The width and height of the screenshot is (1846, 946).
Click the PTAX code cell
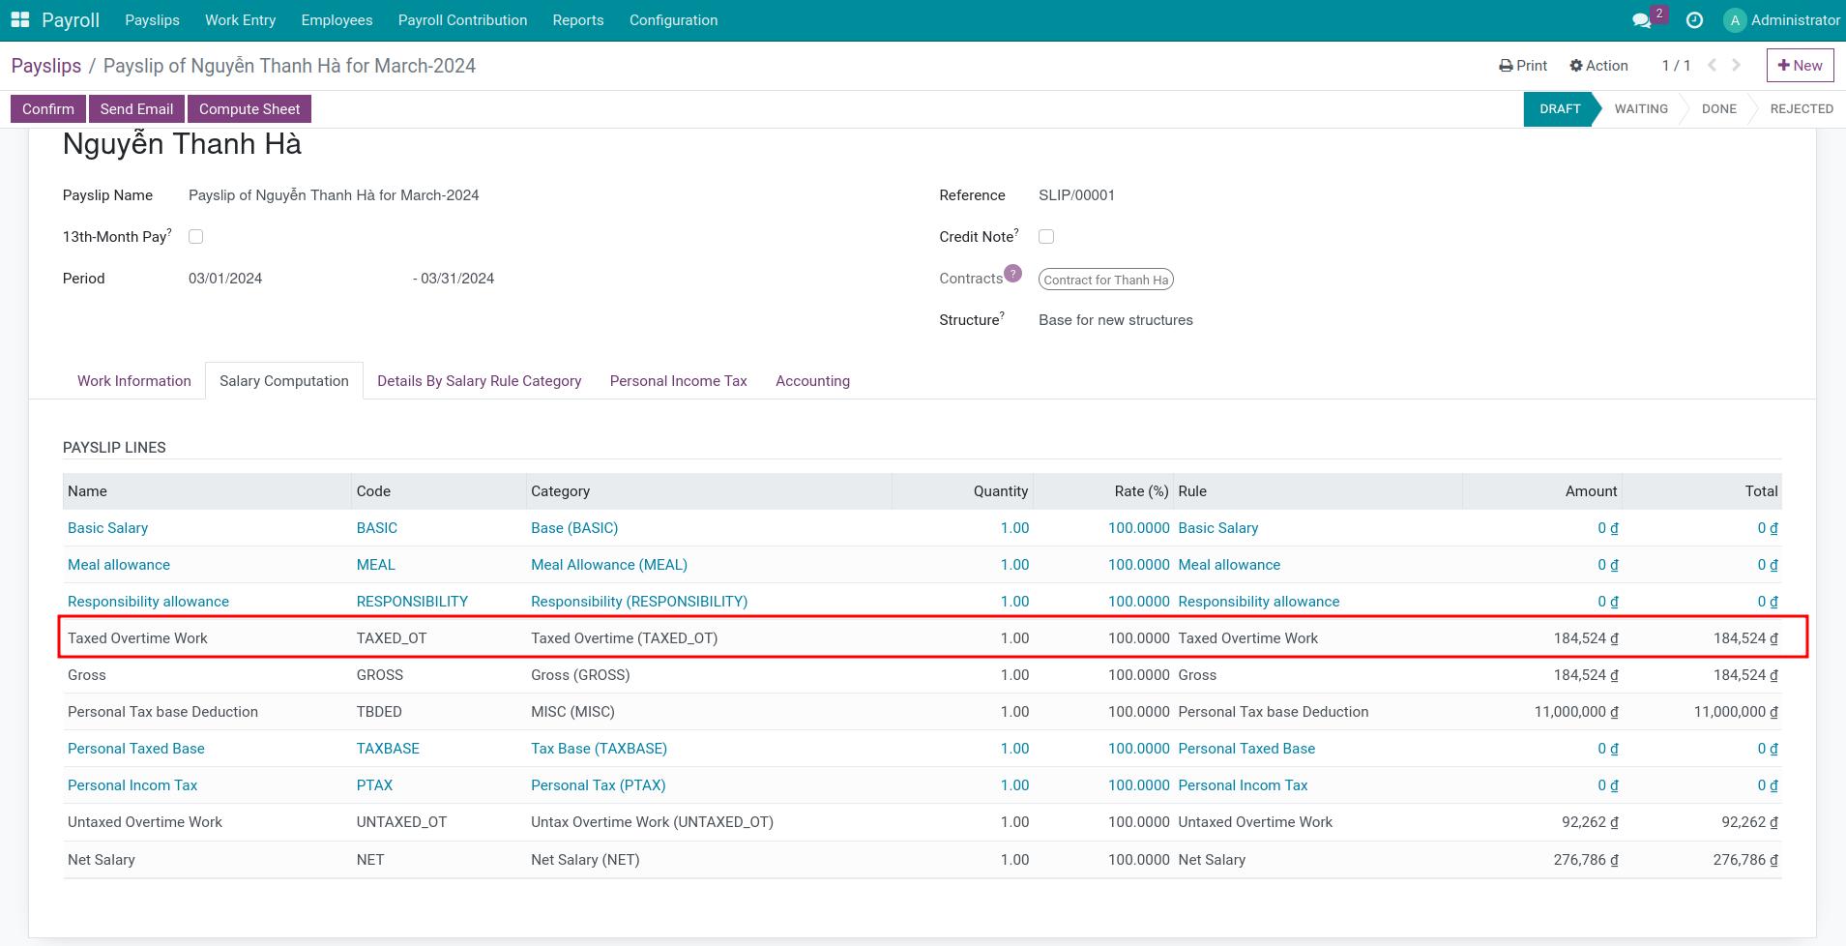[x=375, y=785]
